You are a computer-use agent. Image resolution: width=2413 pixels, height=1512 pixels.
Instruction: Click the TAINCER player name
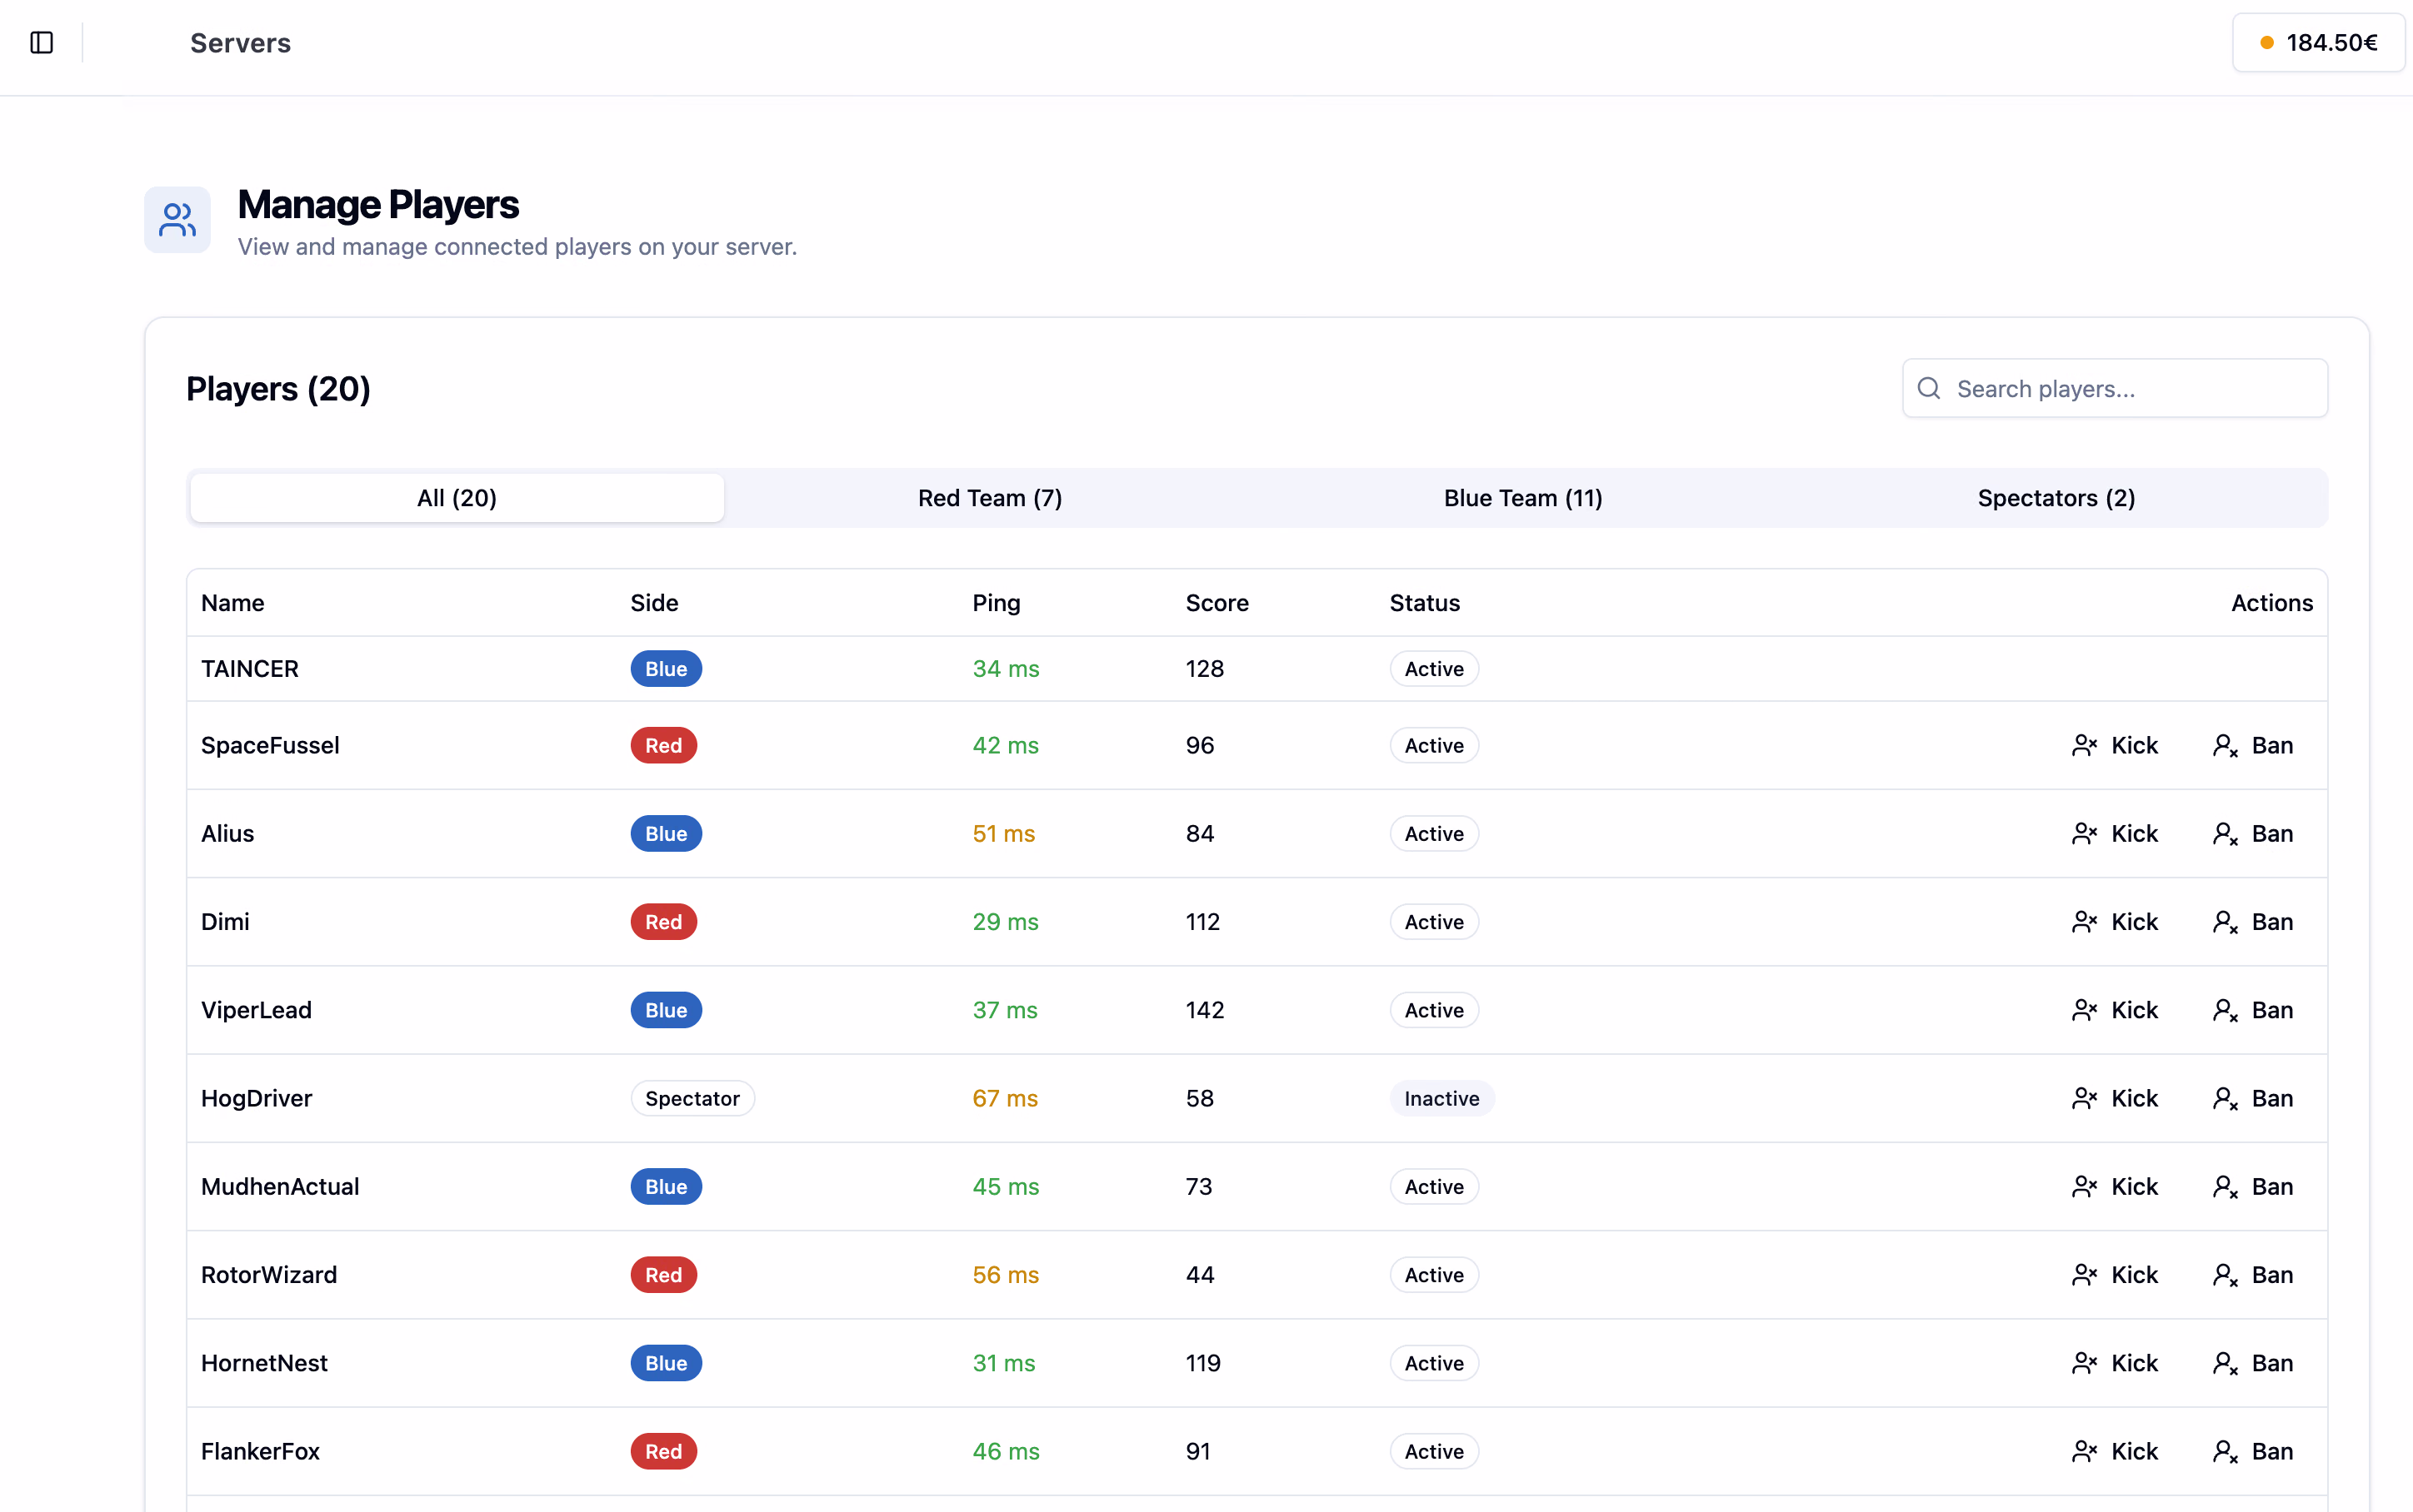point(250,669)
